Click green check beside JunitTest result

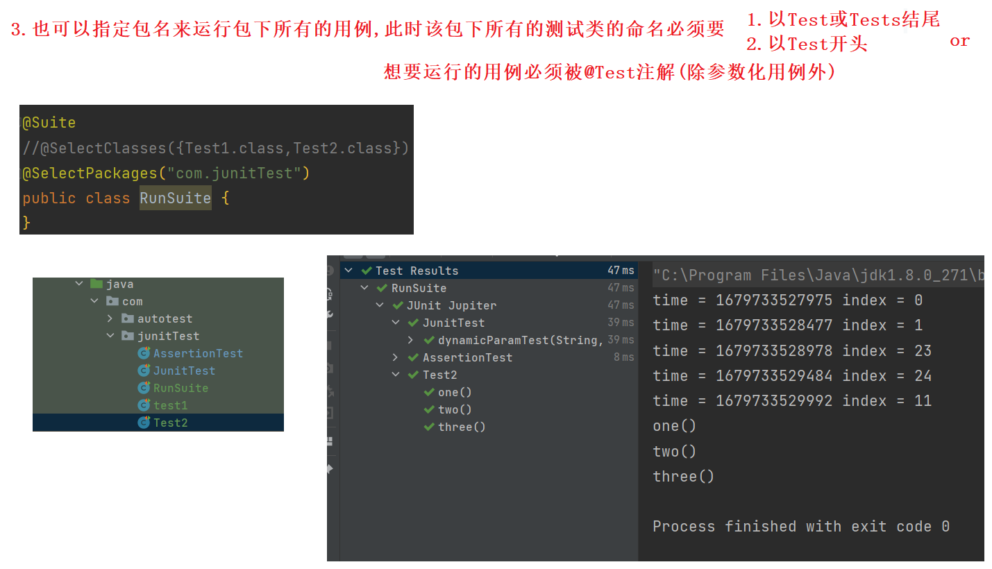point(414,323)
